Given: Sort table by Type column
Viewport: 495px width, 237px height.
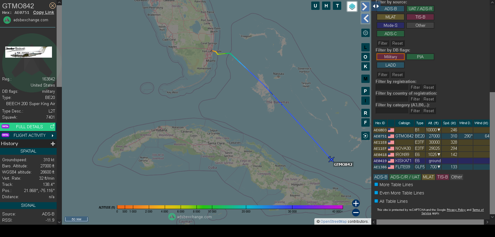Looking at the screenshot, I should click(420, 123).
